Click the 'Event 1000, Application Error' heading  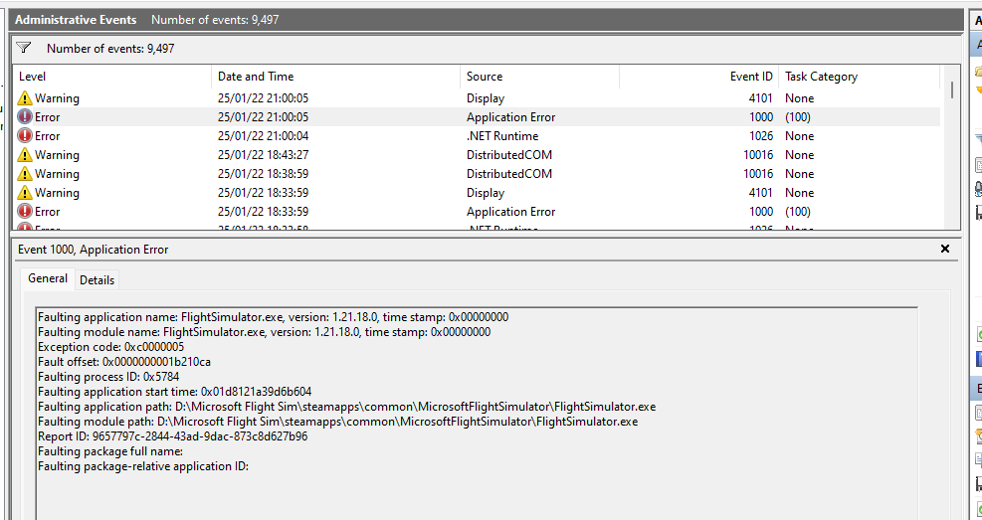click(x=94, y=249)
